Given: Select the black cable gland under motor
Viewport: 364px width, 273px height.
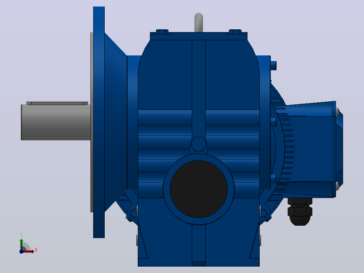Looking at the screenshot, I should (300, 212).
